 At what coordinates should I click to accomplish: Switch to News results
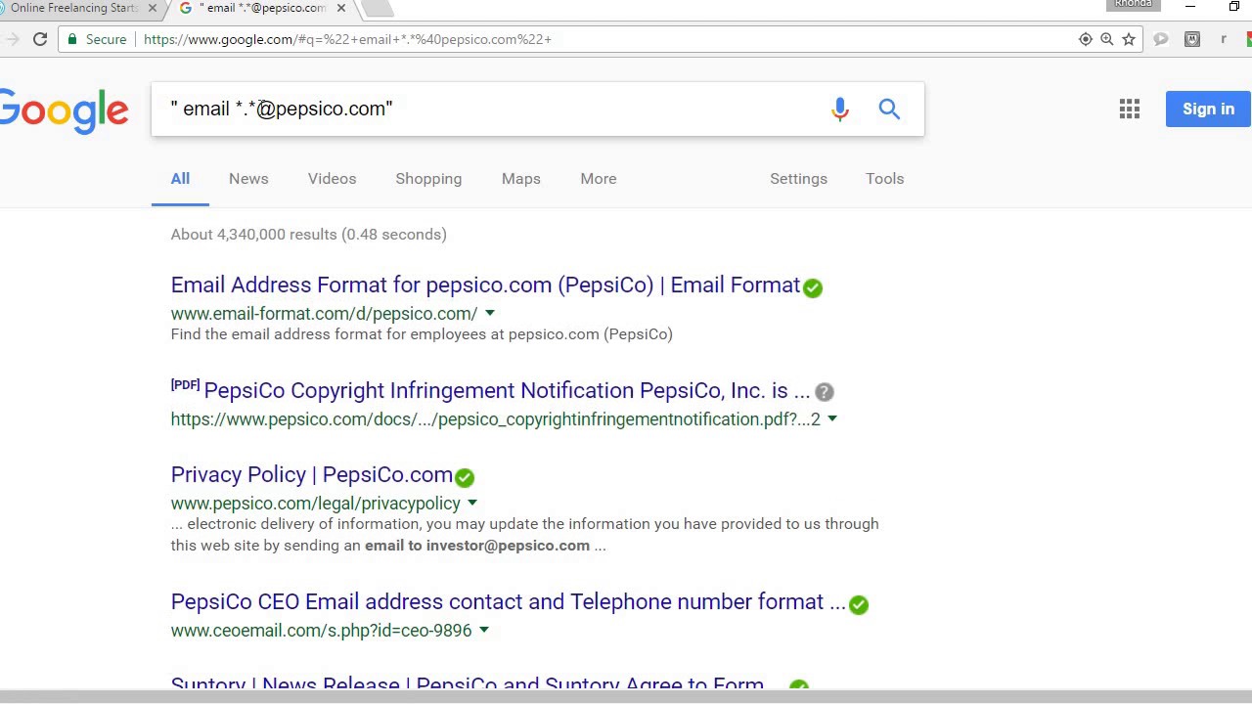tap(248, 179)
